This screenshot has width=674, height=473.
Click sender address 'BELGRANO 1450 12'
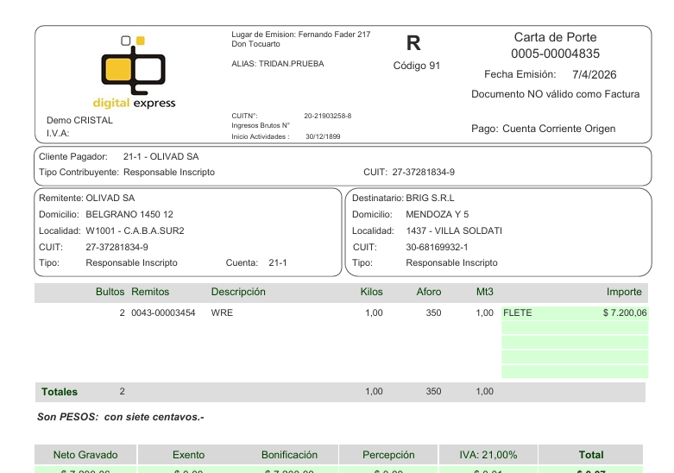pyautogui.click(x=129, y=214)
